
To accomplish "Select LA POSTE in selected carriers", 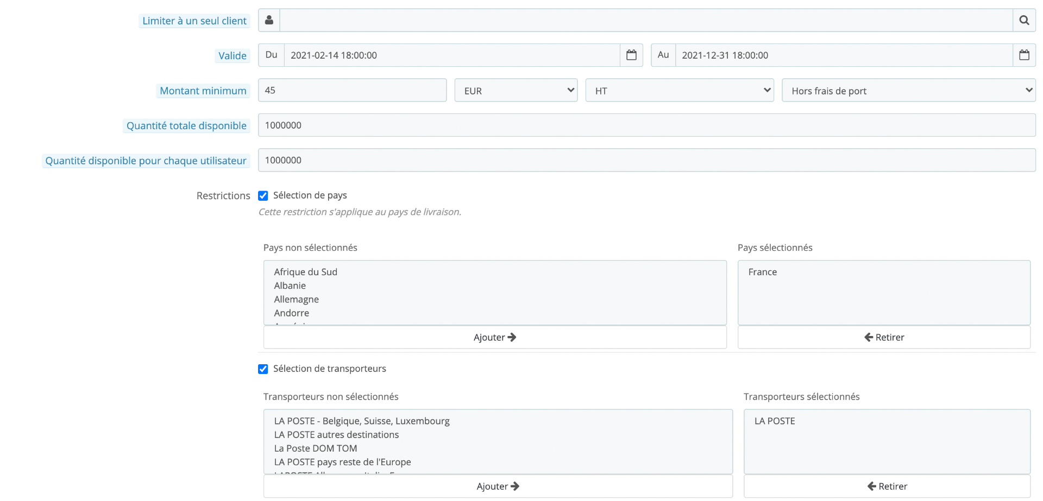I will click(775, 421).
